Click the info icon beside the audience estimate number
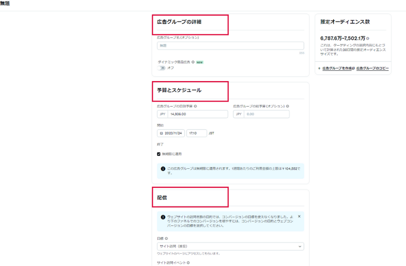This screenshot has height=266, width=406. (367, 39)
